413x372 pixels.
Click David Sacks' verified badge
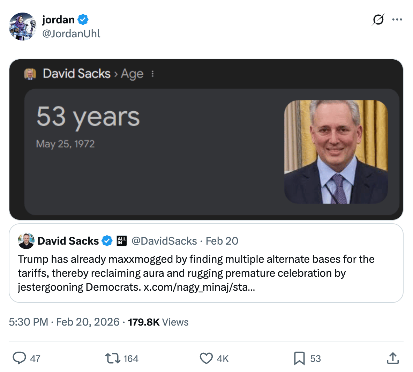(107, 241)
